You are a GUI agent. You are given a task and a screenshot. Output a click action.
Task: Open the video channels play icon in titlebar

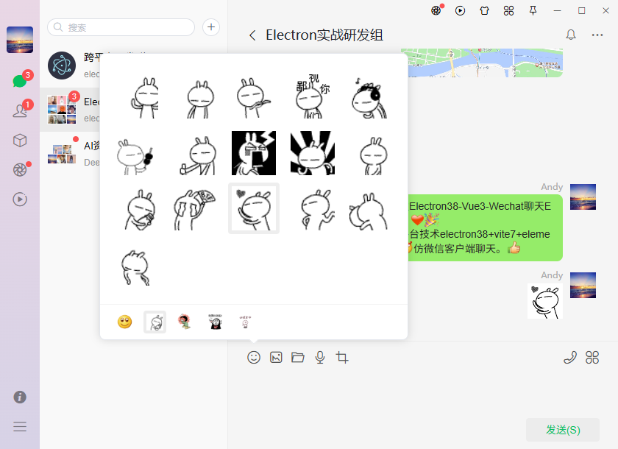[460, 12]
